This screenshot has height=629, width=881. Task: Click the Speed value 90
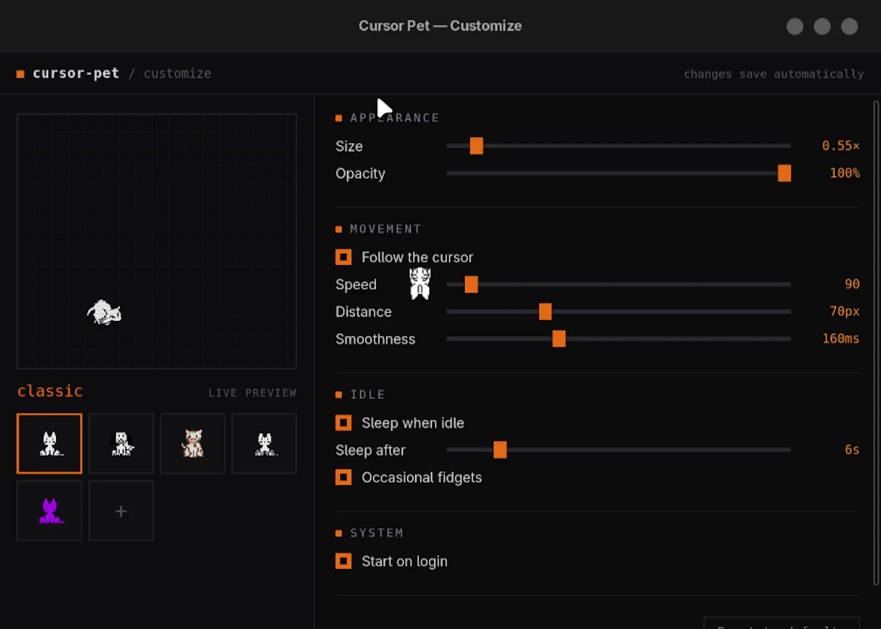click(x=852, y=284)
